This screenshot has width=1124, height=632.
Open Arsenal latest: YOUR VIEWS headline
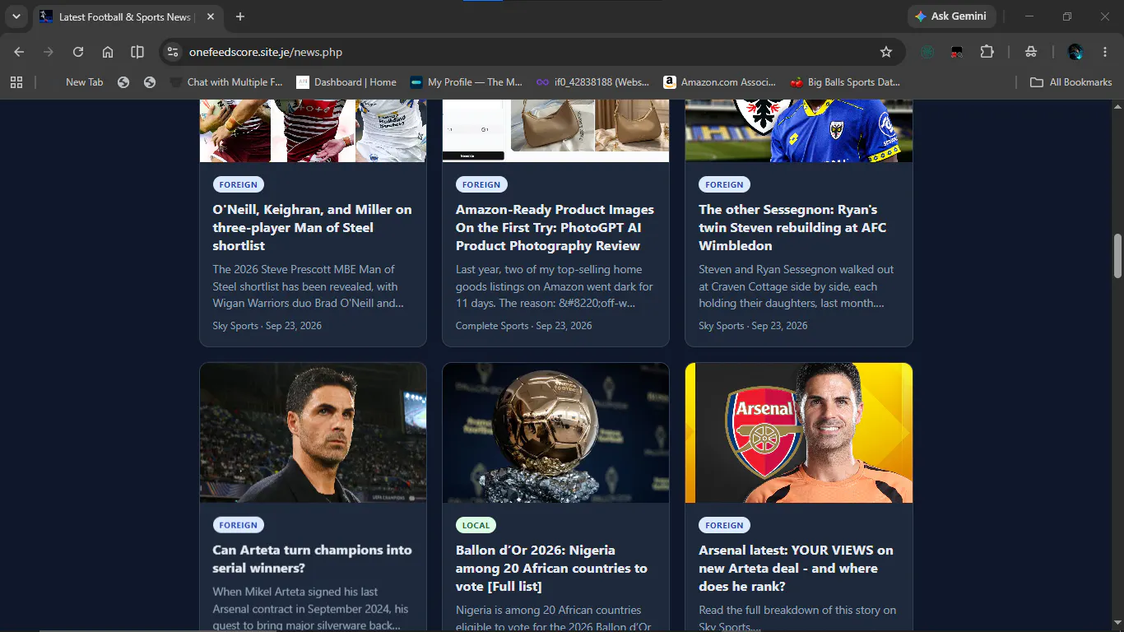(x=796, y=569)
